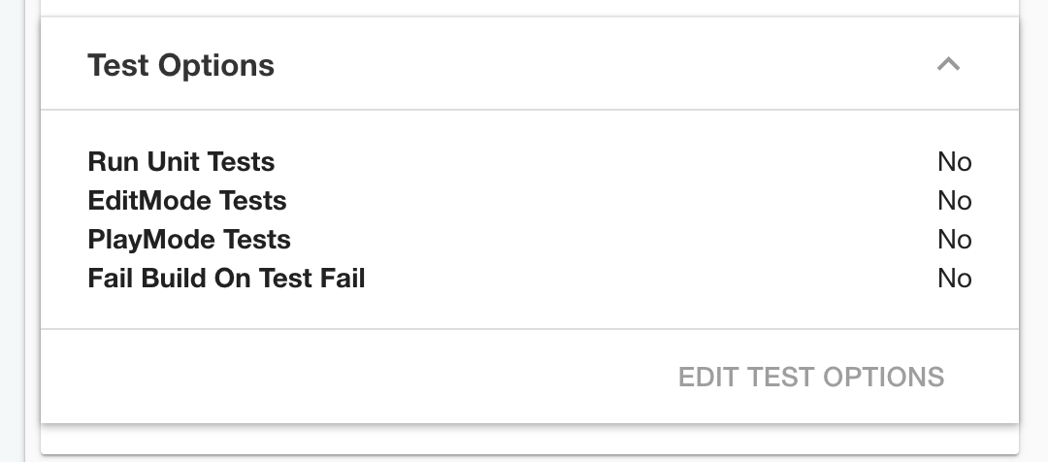Select the Run Unit Tests label

point(181,162)
